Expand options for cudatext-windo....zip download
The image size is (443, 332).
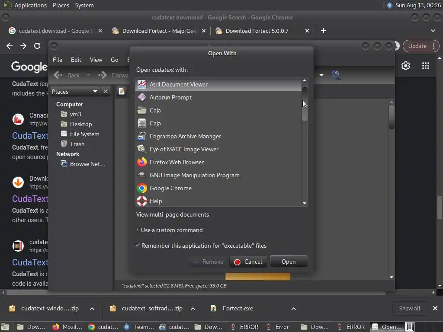92,309
